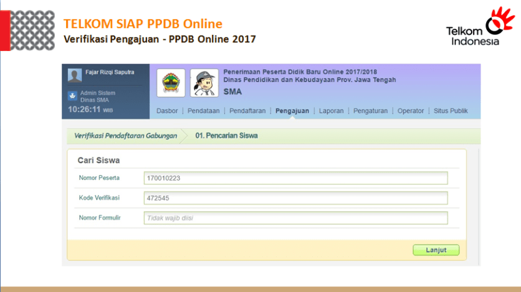Click the Verifikasi Pendaftaran Gabungan breadcrumb
Image resolution: width=521 pixels, height=292 pixels.
125,136
